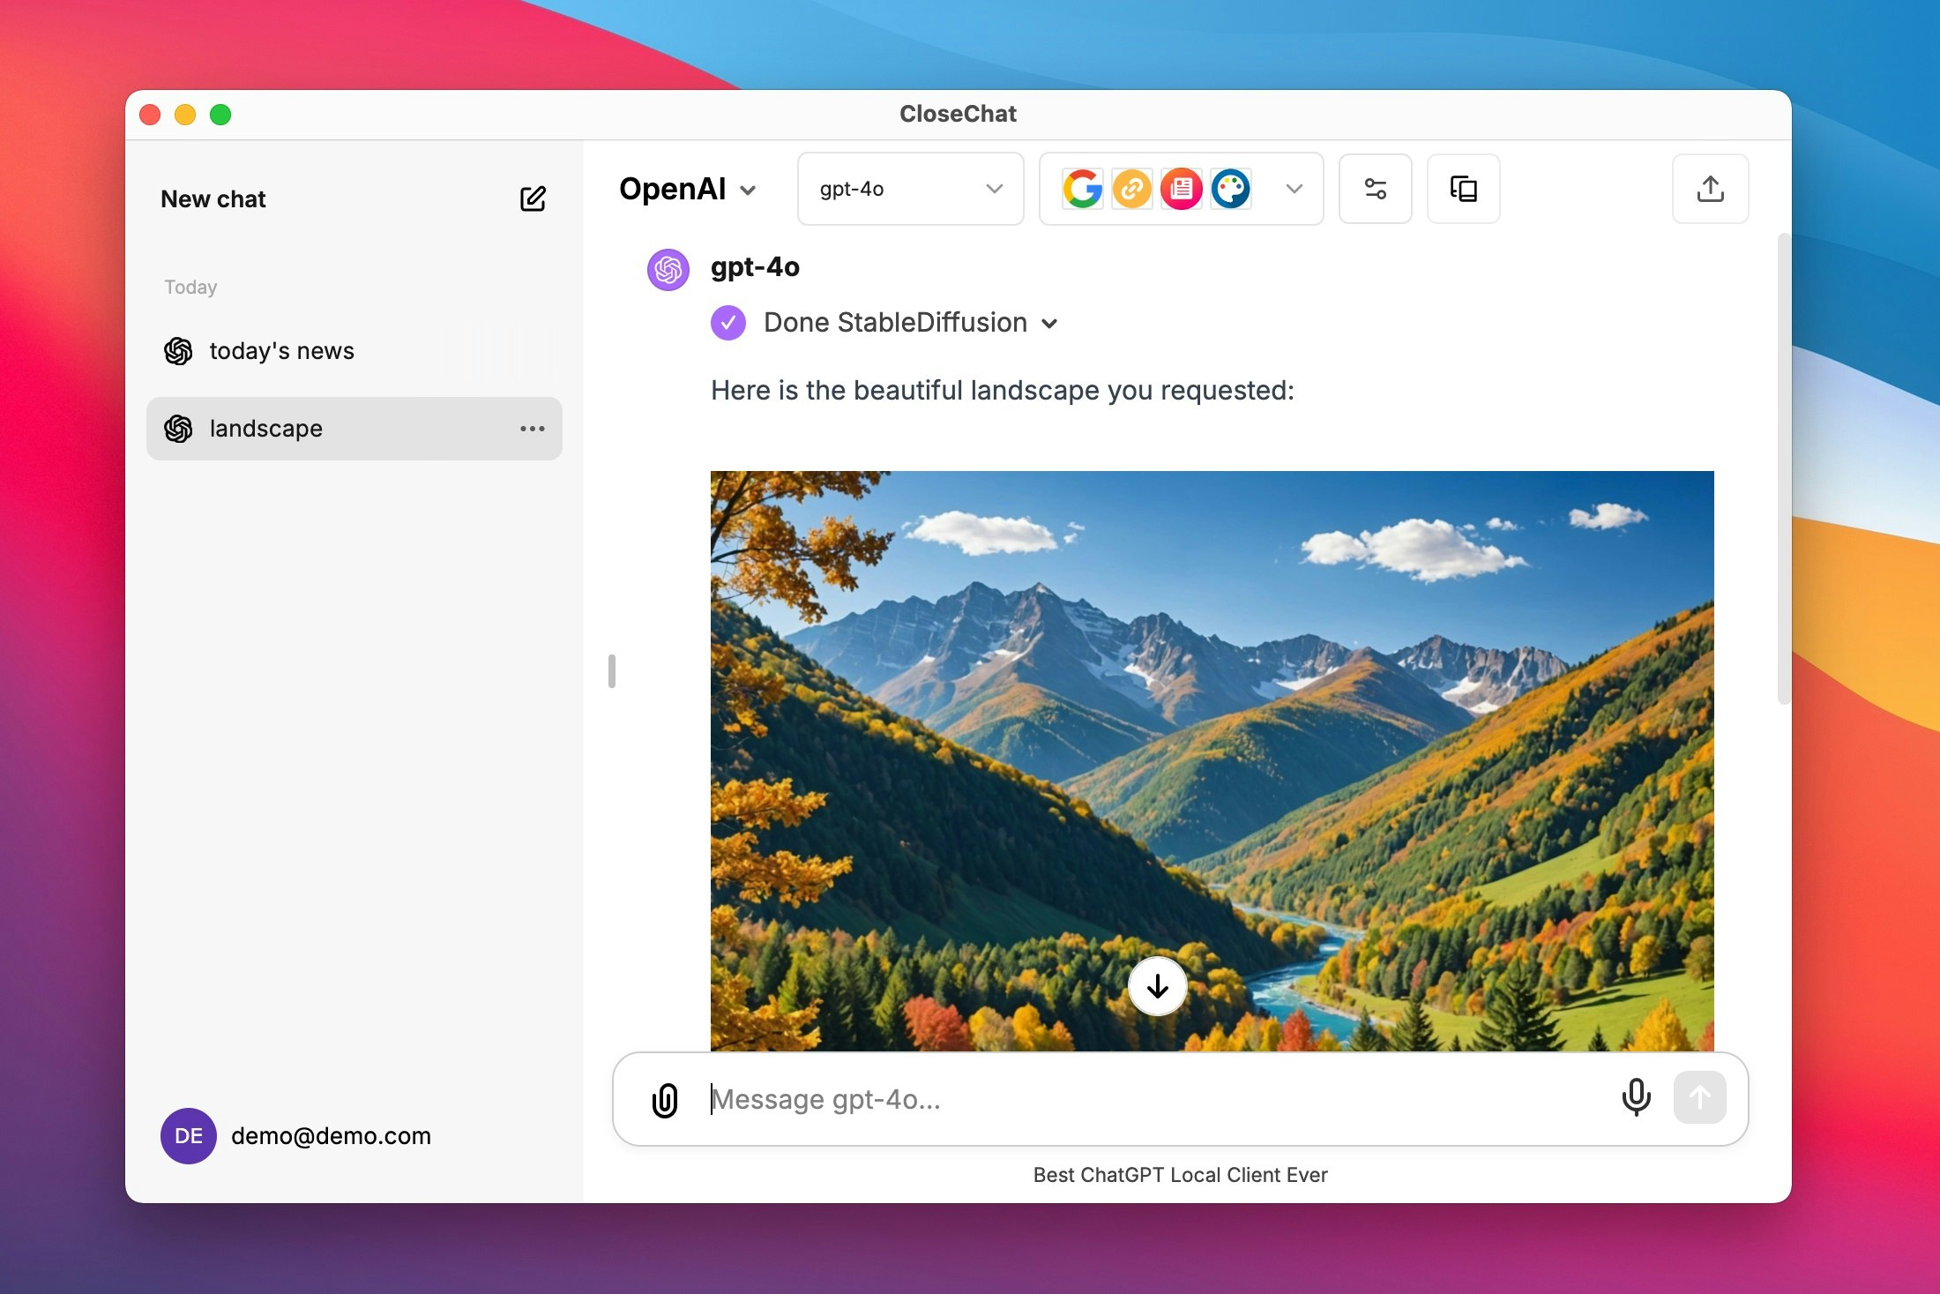Click the share upload icon
Viewport: 1940px width, 1294px height.
tap(1710, 189)
